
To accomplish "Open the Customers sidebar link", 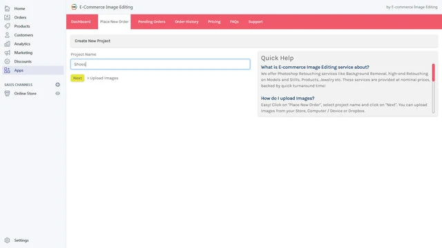I will tap(23, 35).
